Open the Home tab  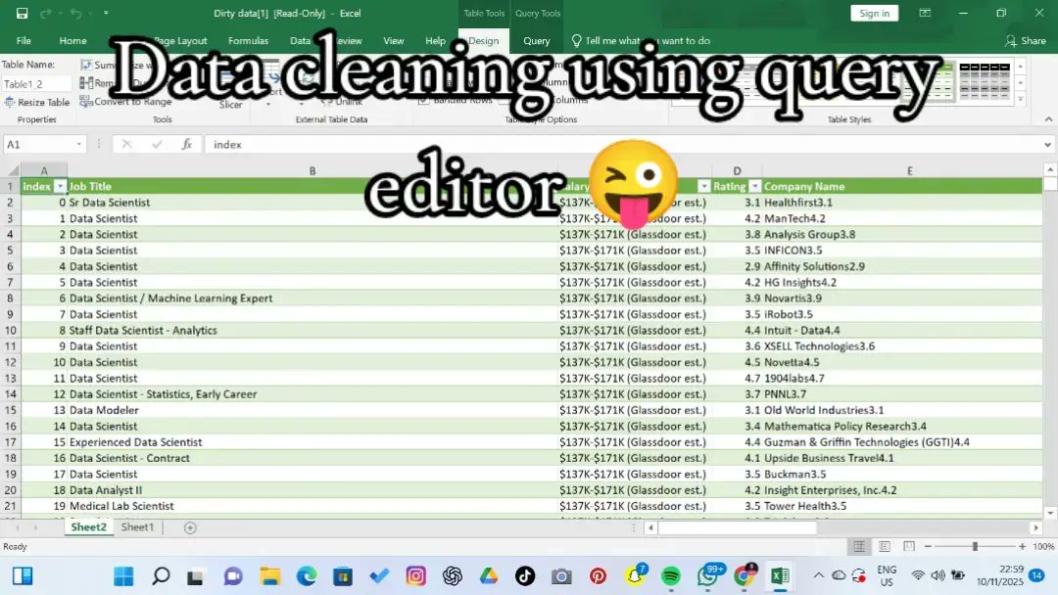[72, 40]
